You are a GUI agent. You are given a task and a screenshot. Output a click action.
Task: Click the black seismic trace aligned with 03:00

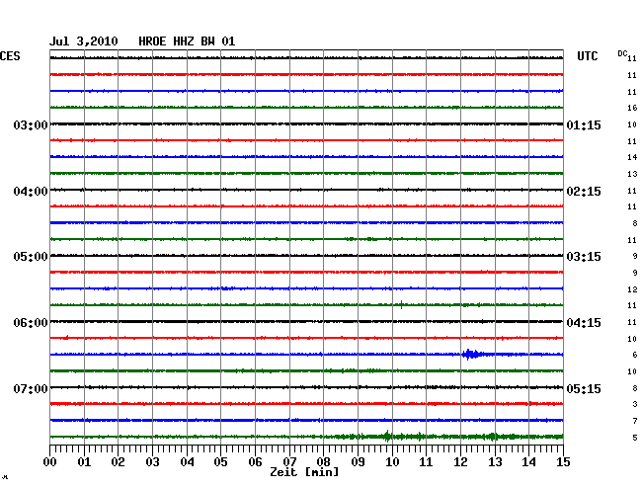(x=306, y=123)
